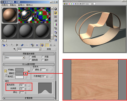The image size is (127, 101).
Task: Click Put to Library icon
Action: (x=32, y=45)
